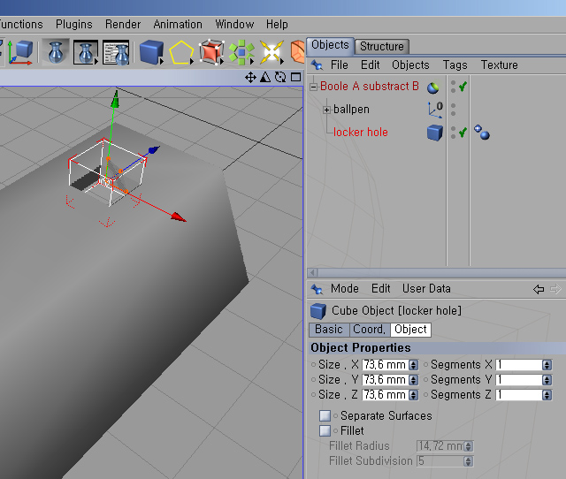Image resolution: width=566 pixels, height=479 pixels.
Task: Open the User Data menu in Attributes
Action: point(426,289)
